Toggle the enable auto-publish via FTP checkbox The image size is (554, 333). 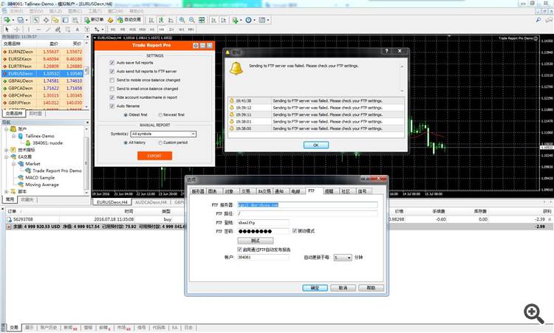(239, 250)
